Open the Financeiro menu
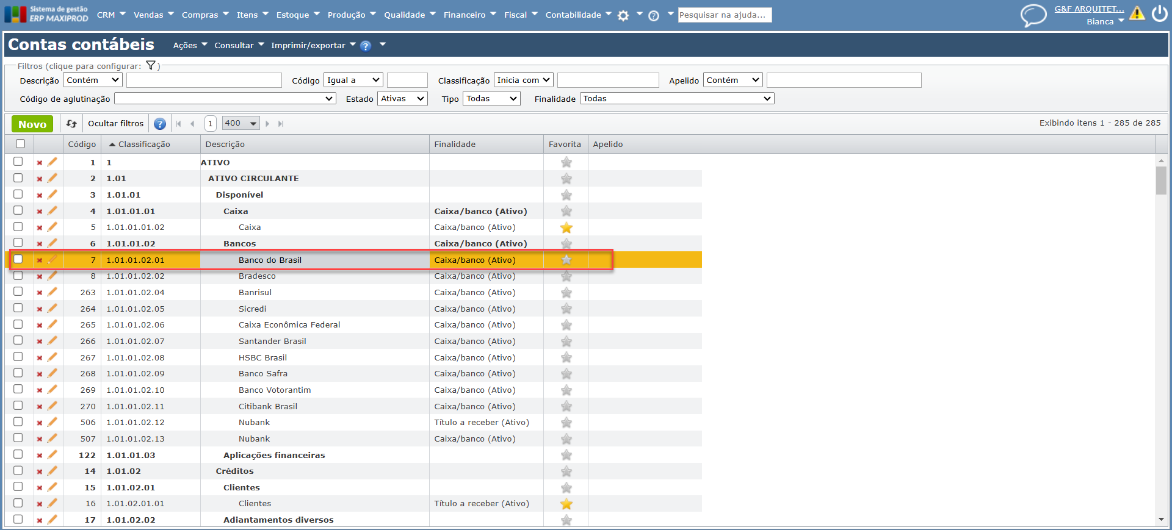Image resolution: width=1172 pixels, height=530 pixels. coord(469,15)
